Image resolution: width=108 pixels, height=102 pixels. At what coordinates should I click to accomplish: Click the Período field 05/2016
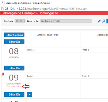(20, 21)
